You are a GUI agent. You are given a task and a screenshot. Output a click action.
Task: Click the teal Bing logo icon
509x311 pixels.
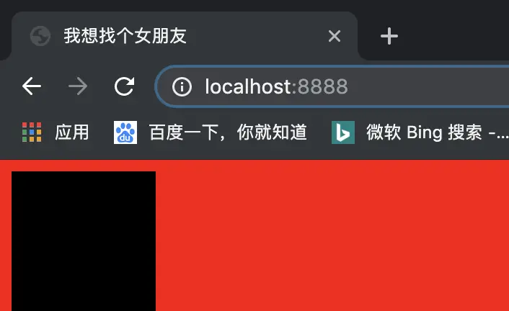click(x=343, y=132)
